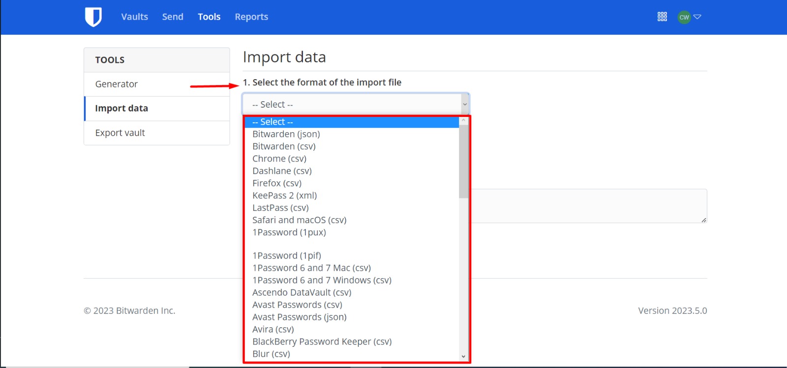Select 1Password (1pux) option
This screenshot has height=368, width=787.
[x=352, y=232]
